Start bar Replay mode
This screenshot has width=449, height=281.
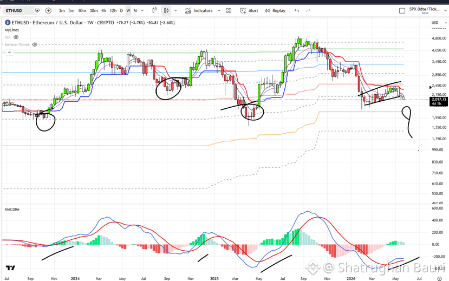(x=275, y=11)
